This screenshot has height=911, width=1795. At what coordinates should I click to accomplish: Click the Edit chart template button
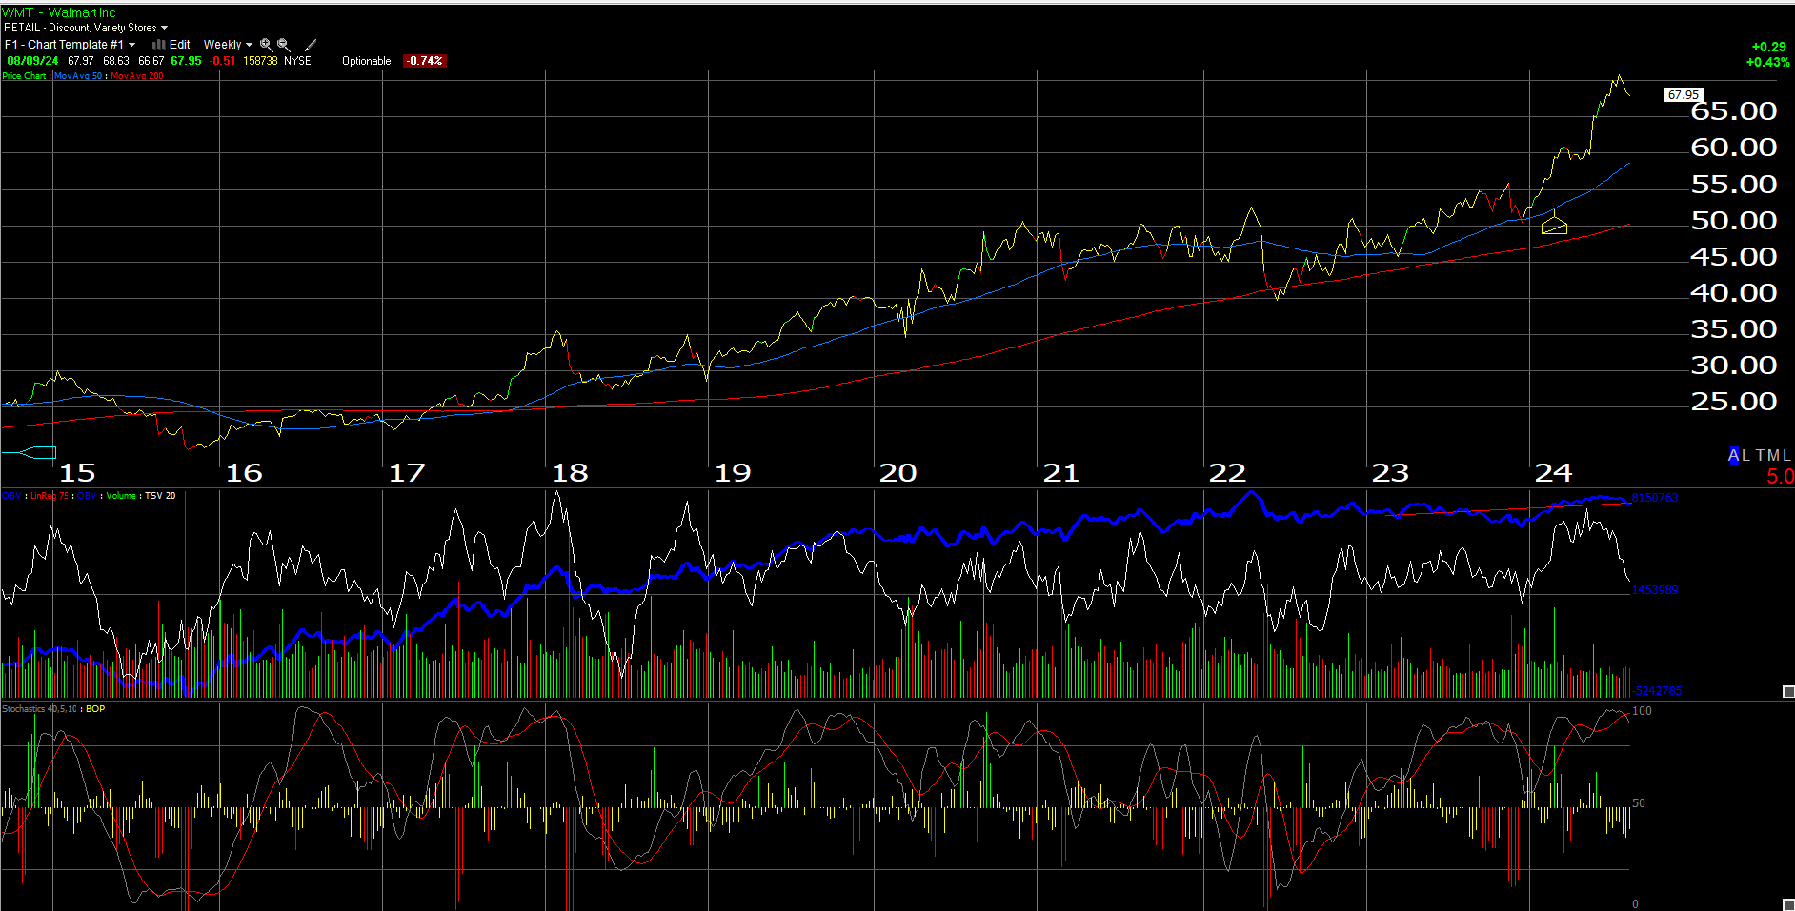pos(179,45)
